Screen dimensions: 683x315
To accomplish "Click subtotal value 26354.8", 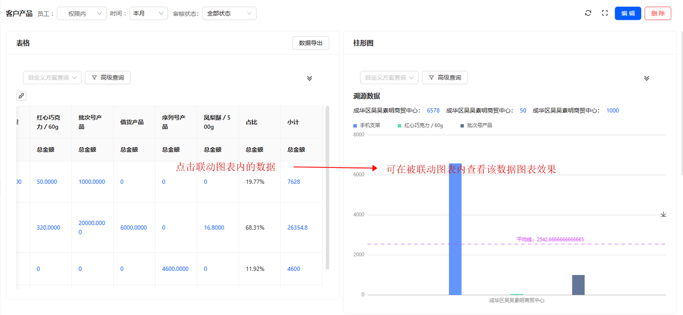I will [297, 228].
